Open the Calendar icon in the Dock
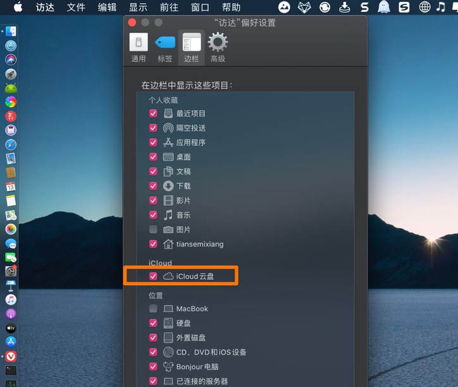Viewport: 458px width, 387px height. (x=11, y=187)
